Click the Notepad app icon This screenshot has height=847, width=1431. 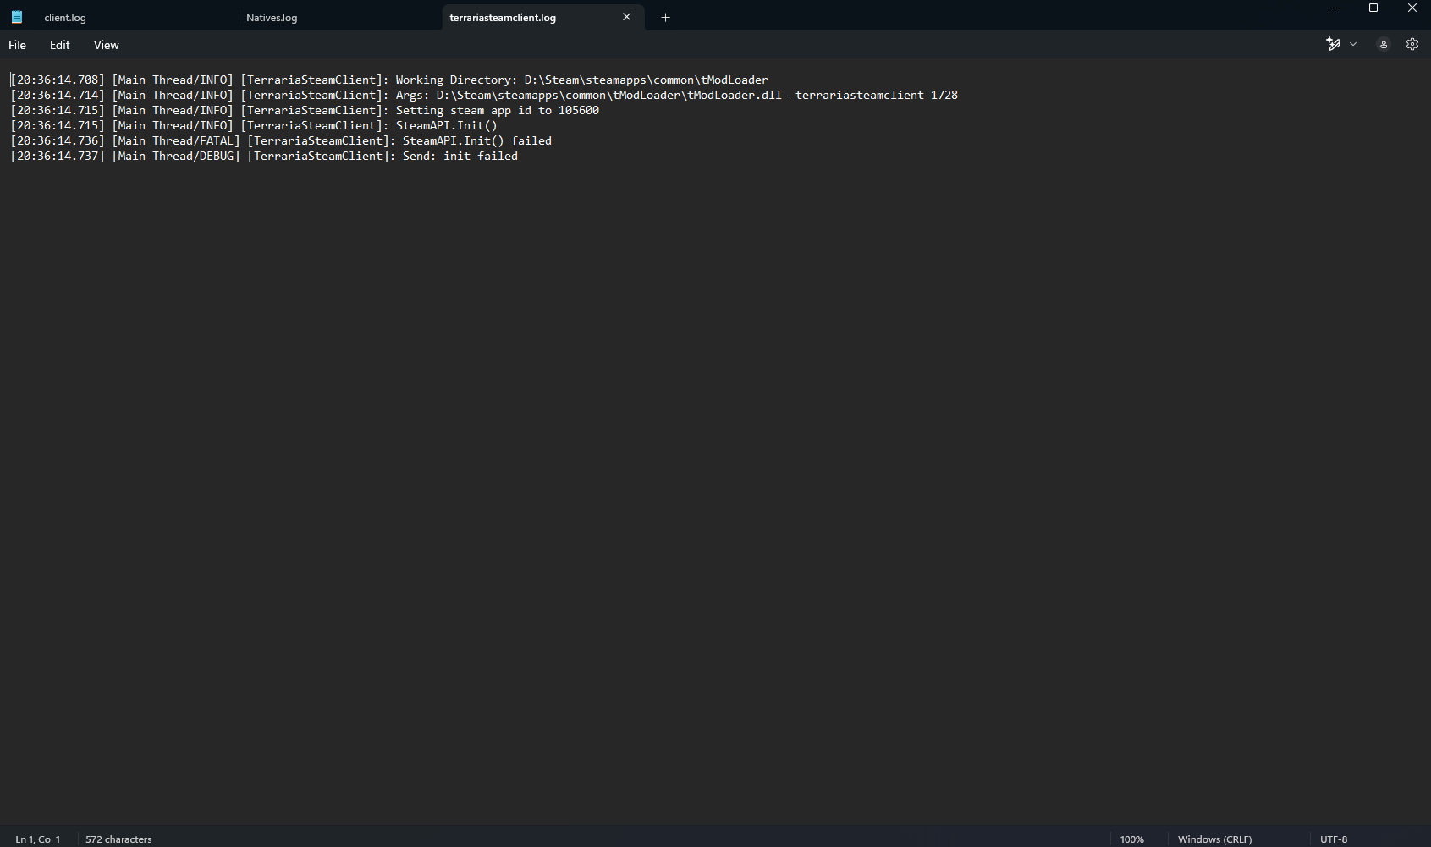[16, 17]
